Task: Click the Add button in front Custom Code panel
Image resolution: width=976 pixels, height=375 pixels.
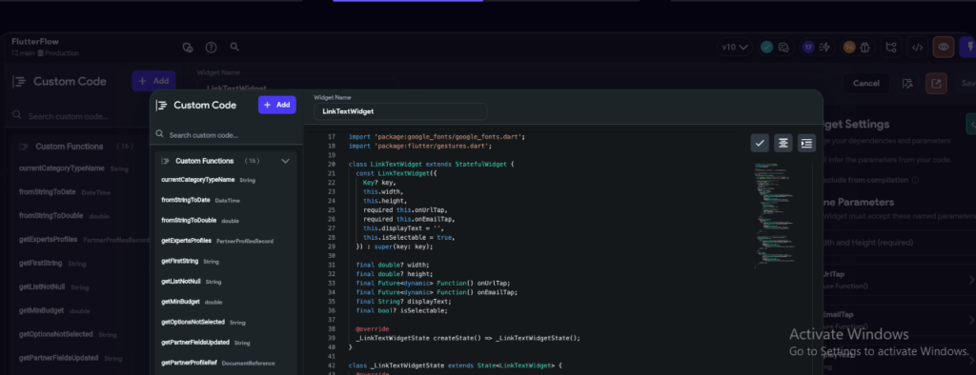Action: tap(277, 105)
